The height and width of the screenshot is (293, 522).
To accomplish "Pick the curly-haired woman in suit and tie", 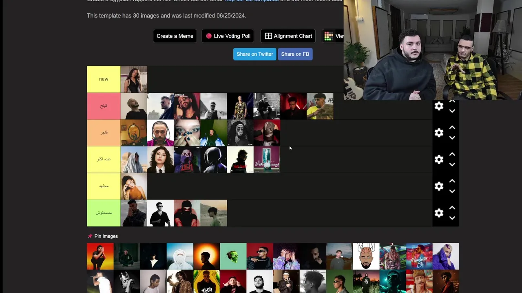I will click(160, 160).
